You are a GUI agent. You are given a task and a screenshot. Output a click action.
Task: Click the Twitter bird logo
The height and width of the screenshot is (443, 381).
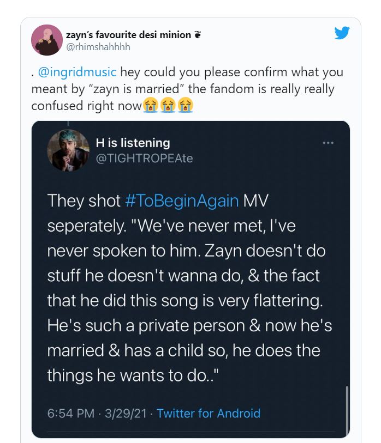342,34
